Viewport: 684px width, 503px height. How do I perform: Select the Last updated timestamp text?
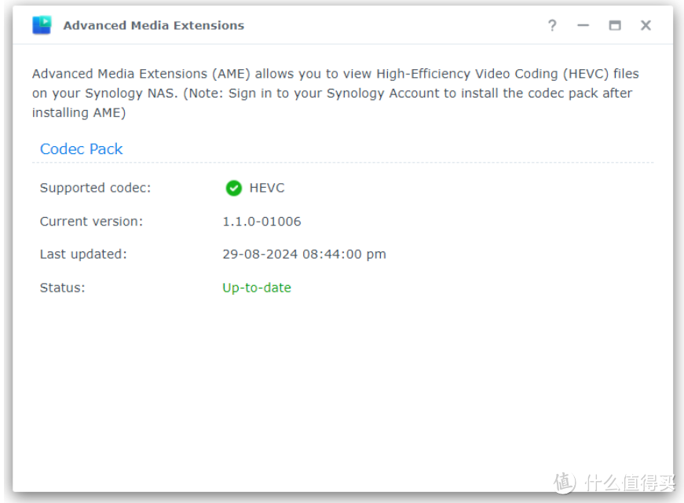(x=303, y=254)
